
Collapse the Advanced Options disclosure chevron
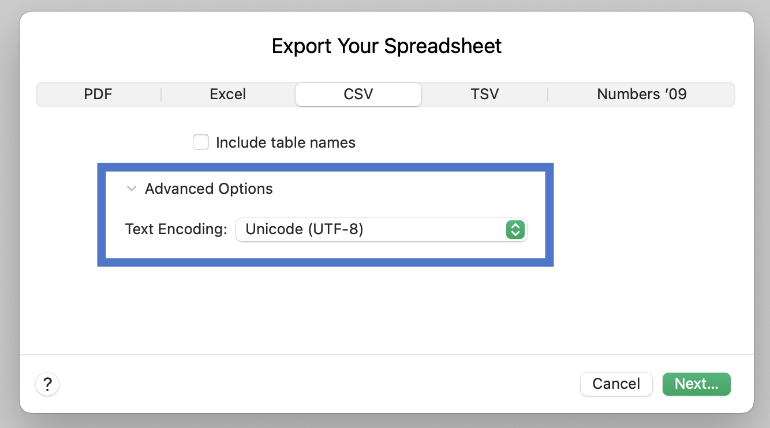point(132,189)
